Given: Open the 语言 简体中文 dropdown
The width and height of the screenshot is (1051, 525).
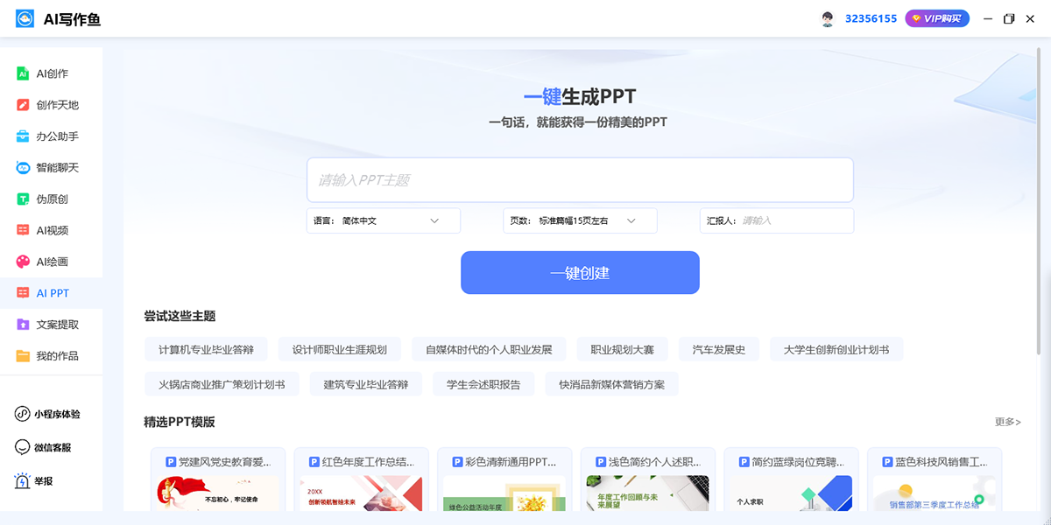Looking at the screenshot, I should pyautogui.click(x=384, y=220).
